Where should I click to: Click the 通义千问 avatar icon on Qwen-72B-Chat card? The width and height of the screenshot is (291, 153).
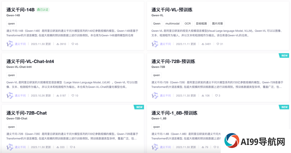[x=10, y=147]
